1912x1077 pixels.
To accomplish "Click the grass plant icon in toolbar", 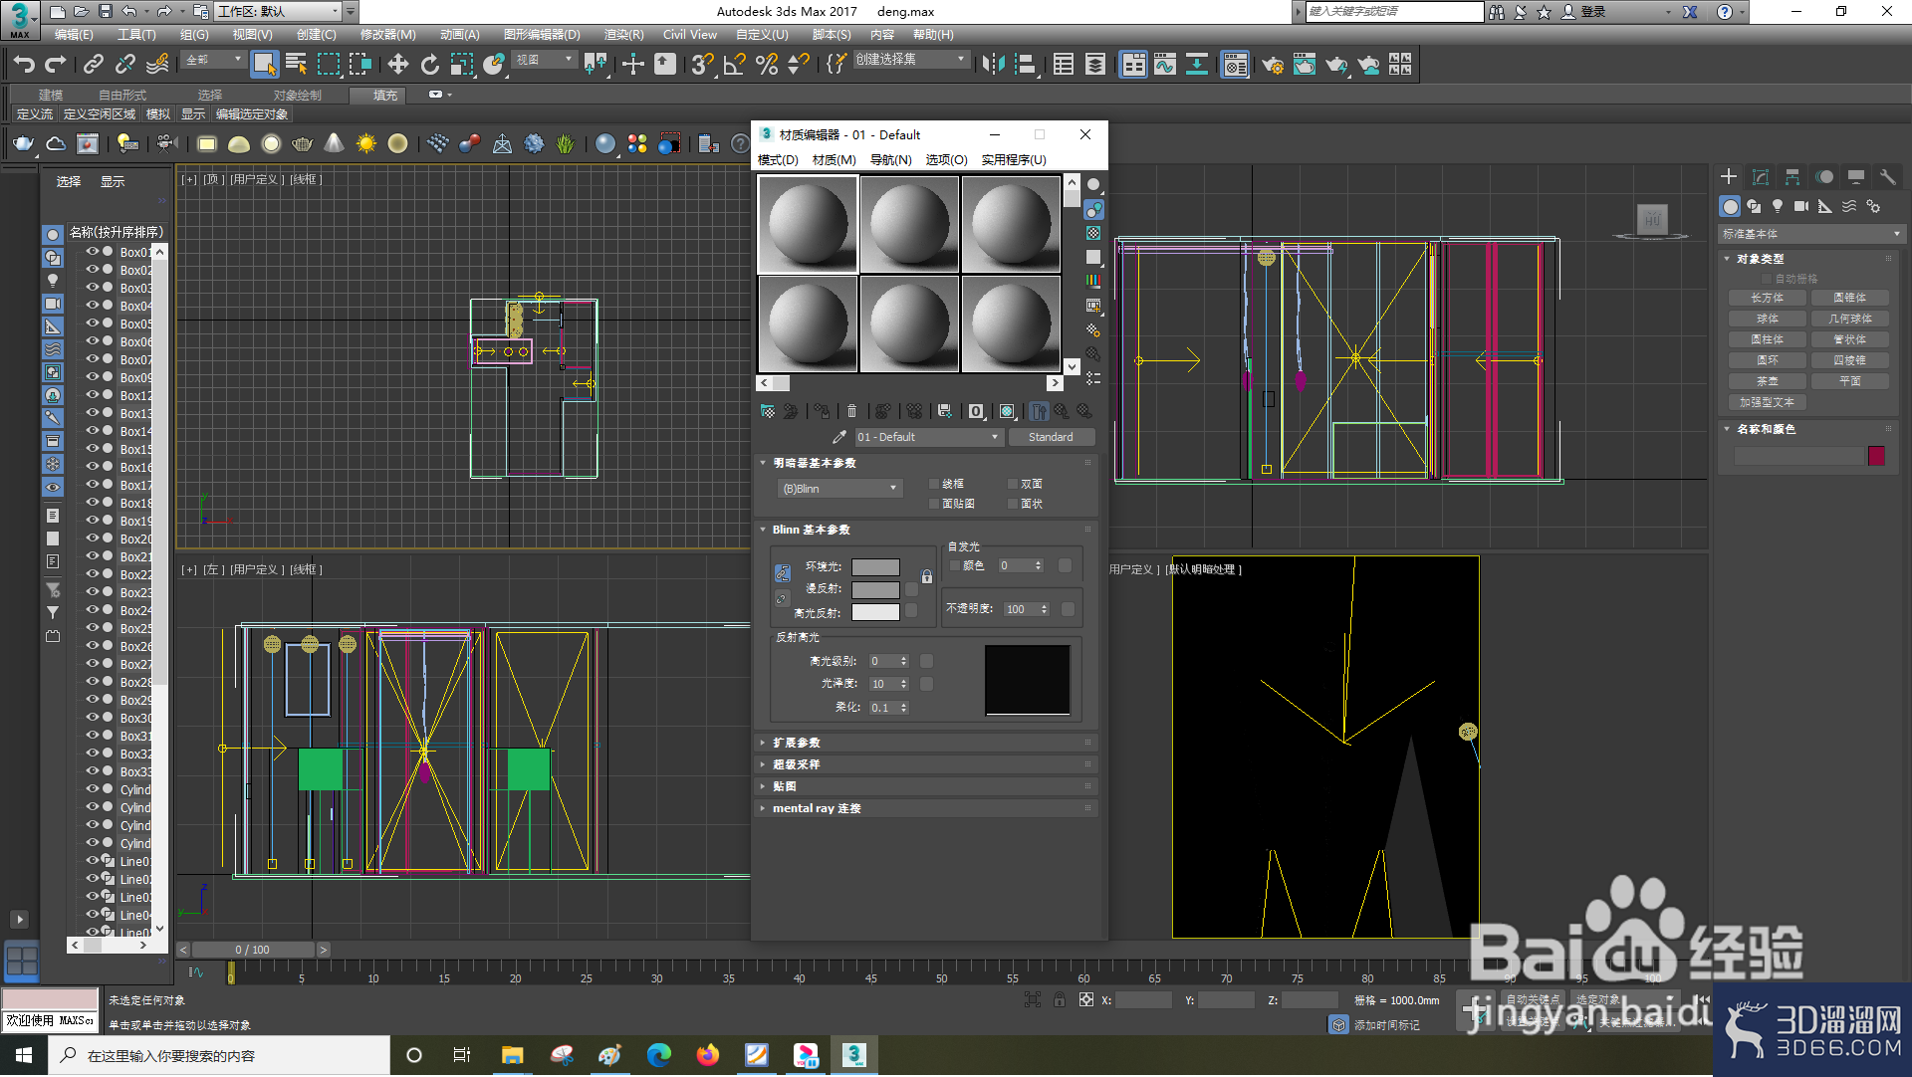I will [566, 144].
